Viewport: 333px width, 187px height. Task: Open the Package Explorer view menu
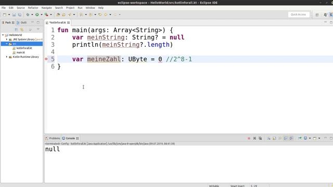[x=38, y=29]
